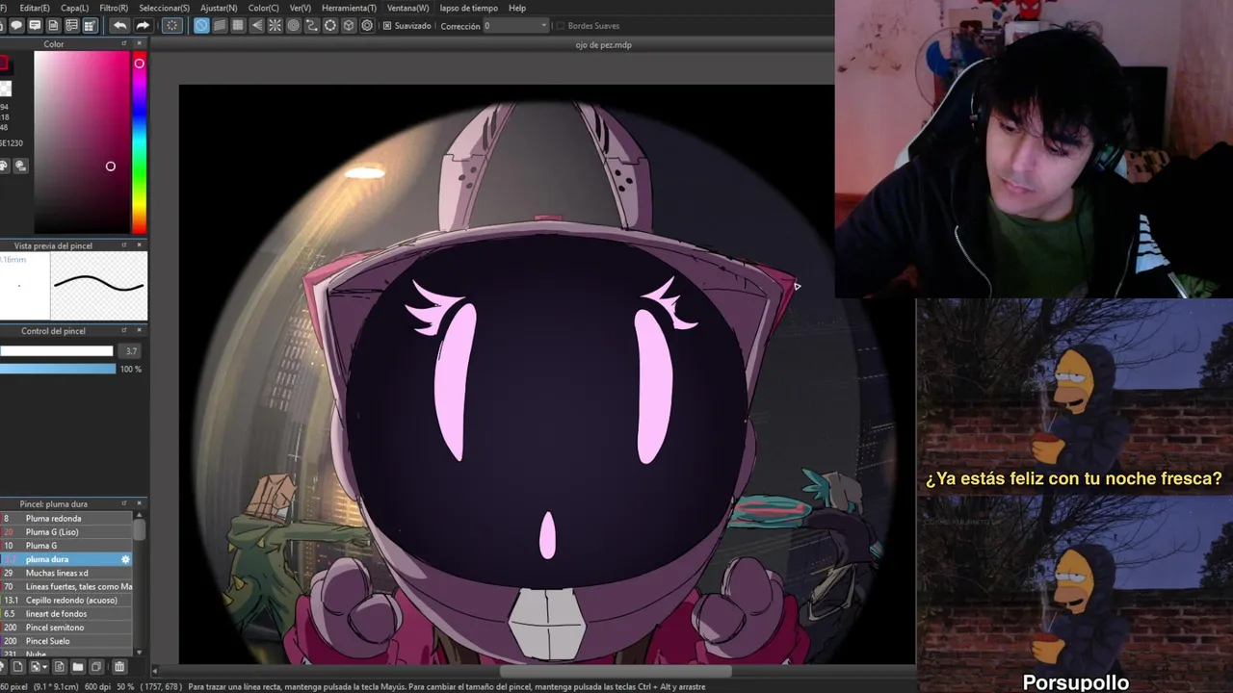Image resolution: width=1233 pixels, height=693 pixels.
Task: Adjust the brush size slider
Action: point(57,351)
